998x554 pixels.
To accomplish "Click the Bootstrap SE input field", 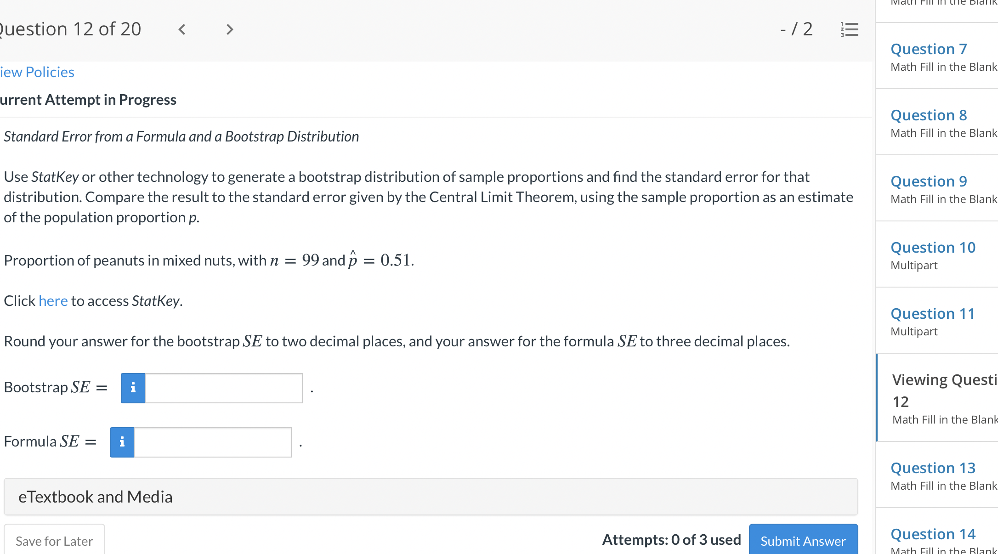I will tap(223, 388).
